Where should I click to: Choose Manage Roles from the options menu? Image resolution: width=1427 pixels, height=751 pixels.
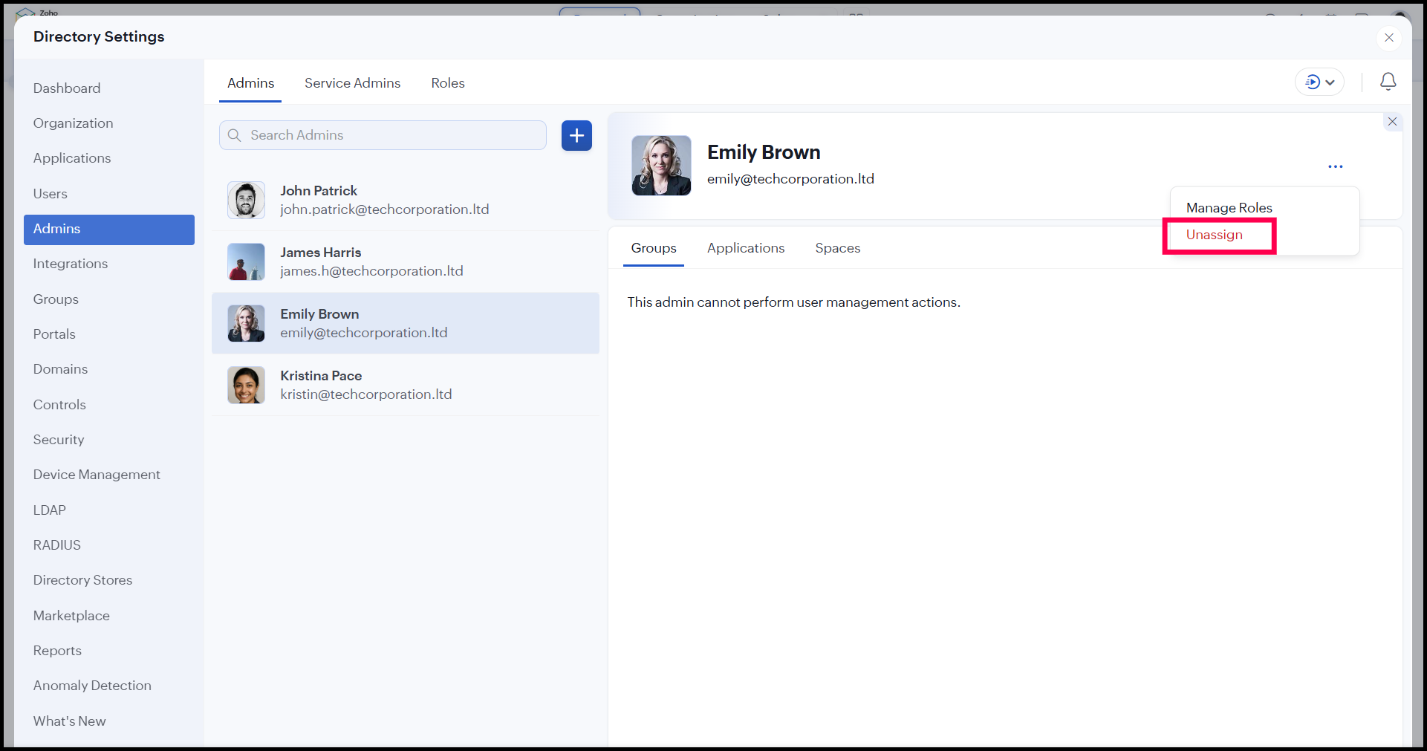point(1229,208)
